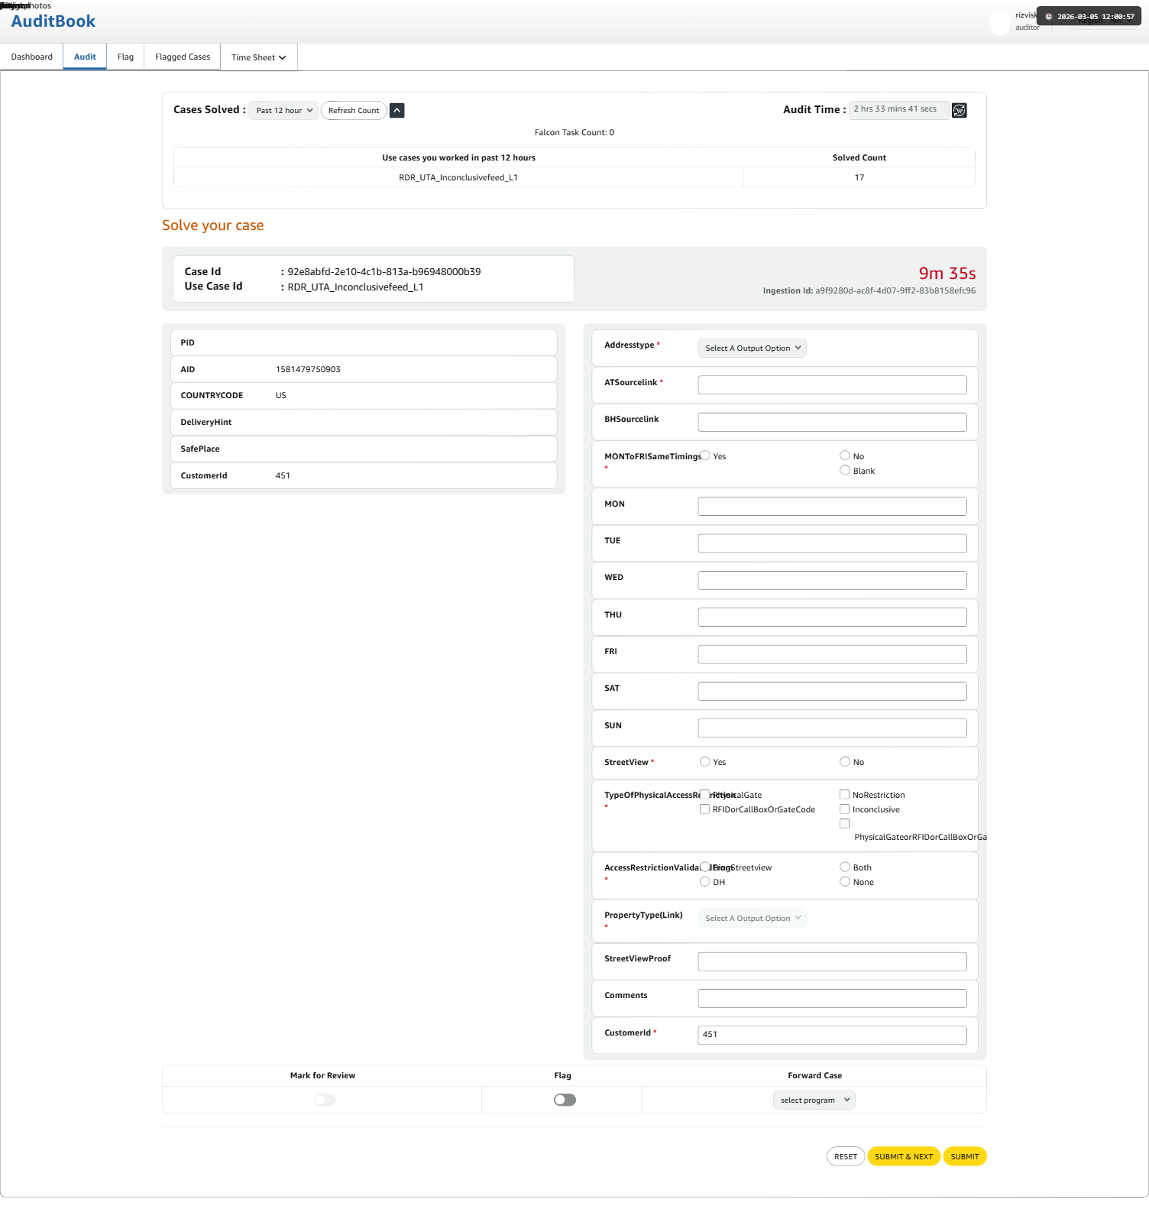Expand the Time Sheet menu
This screenshot has height=1209, width=1149.
(x=259, y=57)
